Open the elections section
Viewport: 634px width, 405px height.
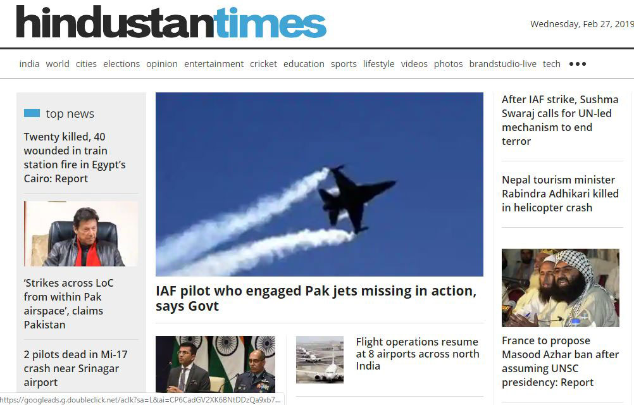tap(121, 64)
